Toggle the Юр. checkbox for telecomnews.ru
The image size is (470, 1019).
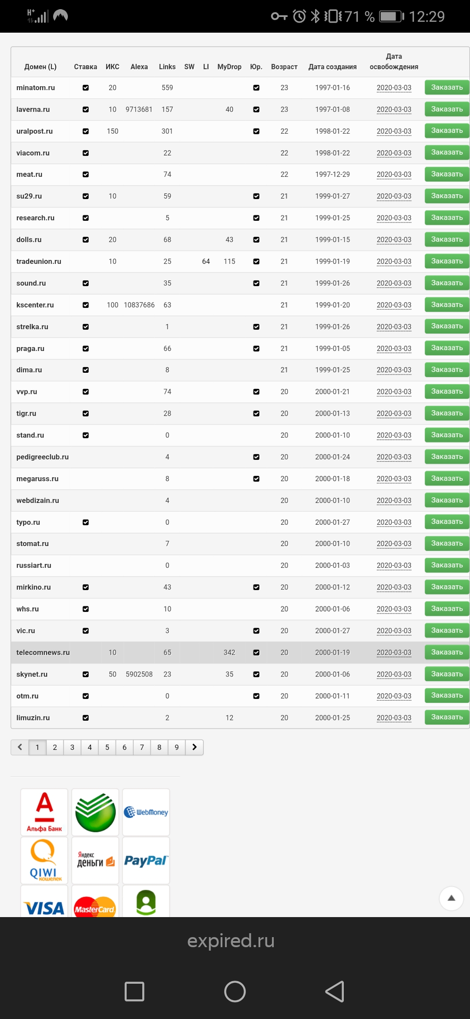click(256, 652)
